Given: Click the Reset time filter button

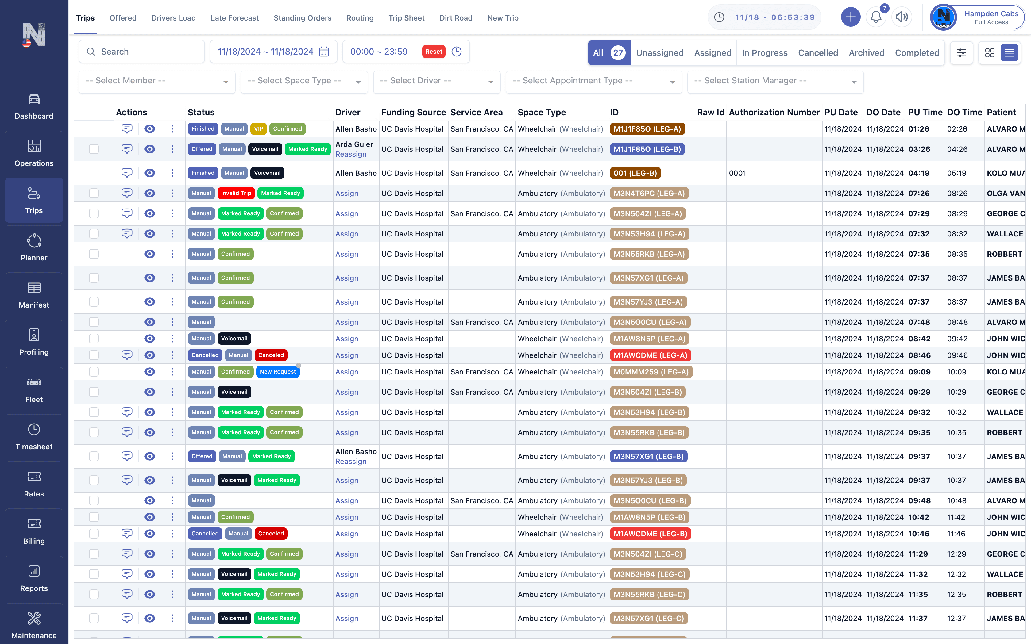Looking at the screenshot, I should pyautogui.click(x=433, y=51).
